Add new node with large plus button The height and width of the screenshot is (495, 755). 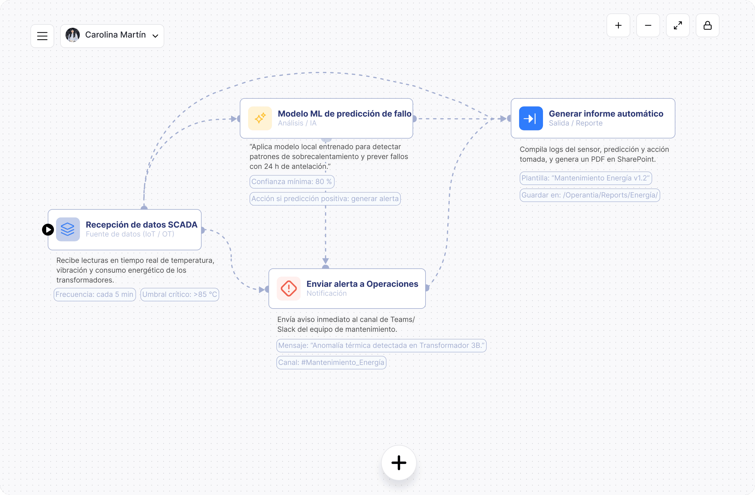pos(399,462)
